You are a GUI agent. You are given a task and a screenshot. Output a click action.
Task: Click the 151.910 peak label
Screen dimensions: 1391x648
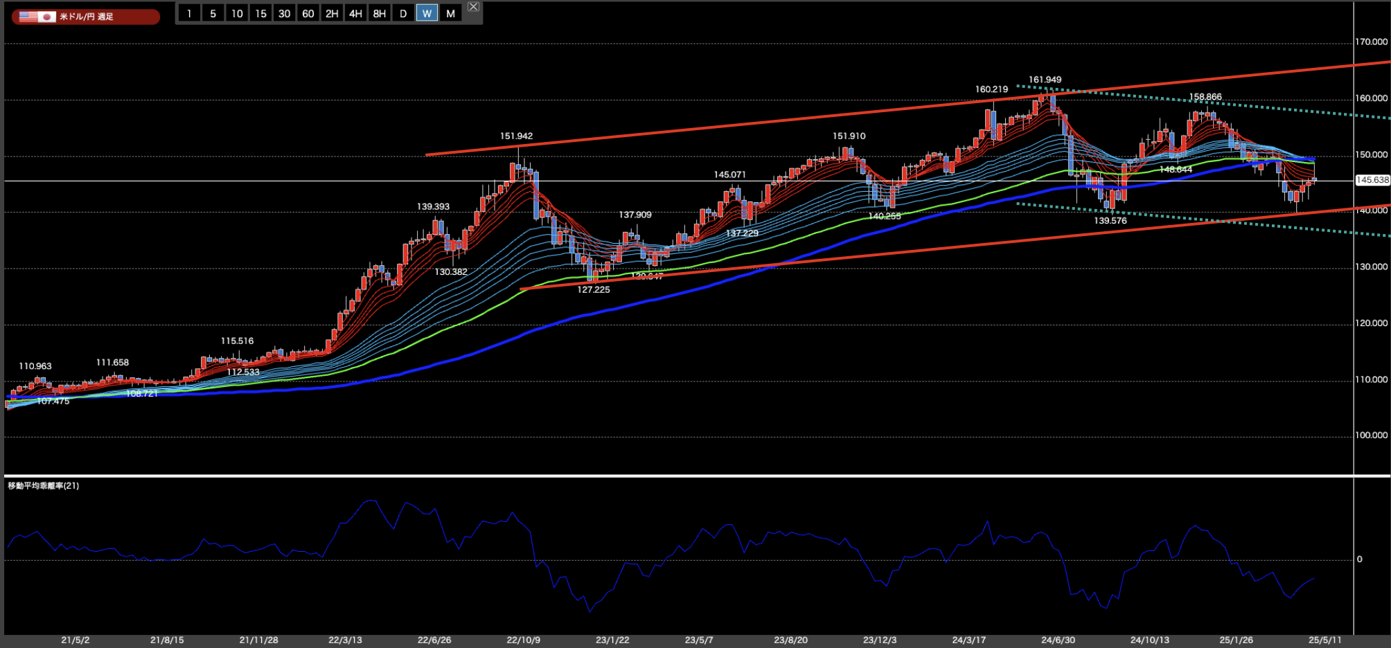click(x=849, y=136)
